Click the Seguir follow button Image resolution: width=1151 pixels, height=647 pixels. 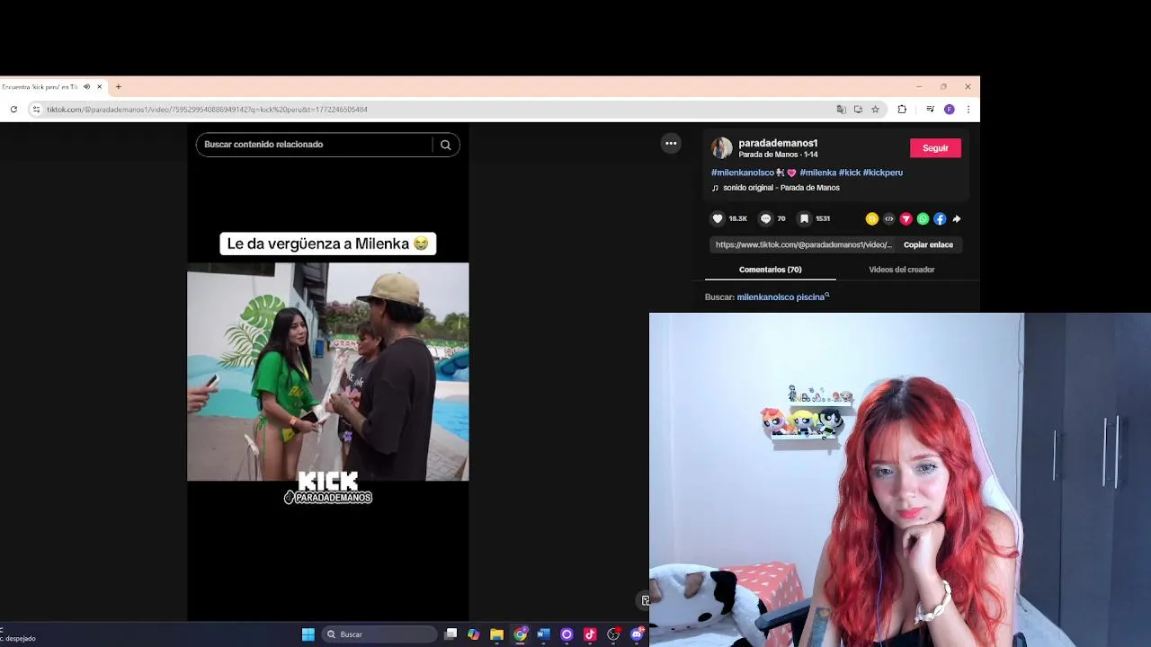tap(935, 148)
